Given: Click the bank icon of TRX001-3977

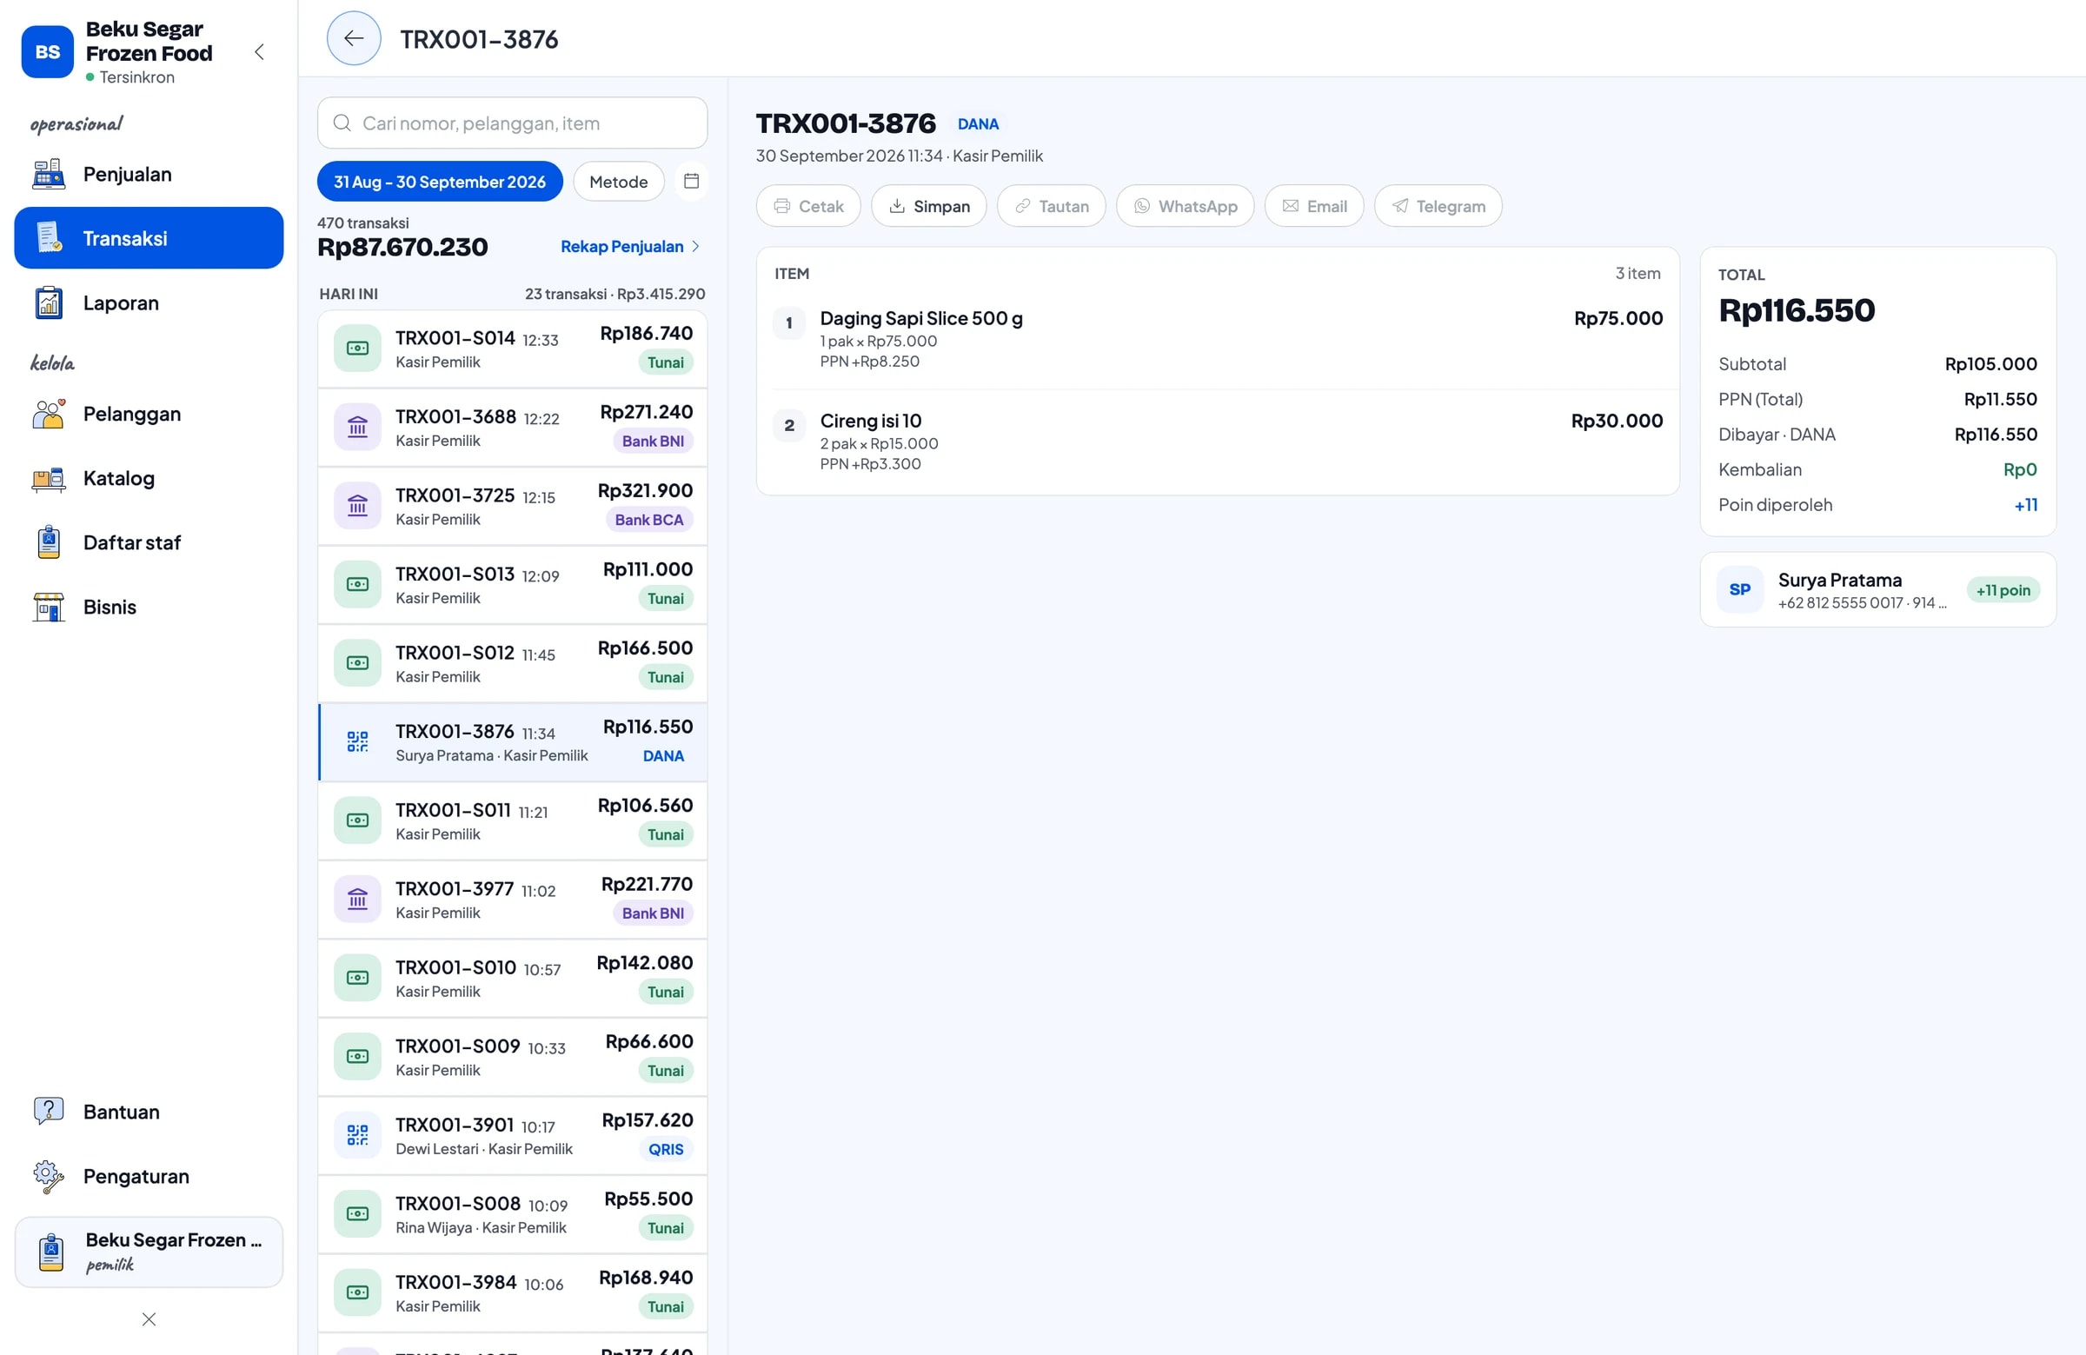Looking at the screenshot, I should coord(357,900).
